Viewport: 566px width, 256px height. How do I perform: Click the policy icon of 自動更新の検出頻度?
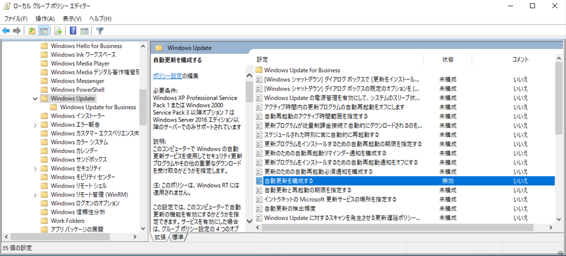pyautogui.click(x=259, y=209)
